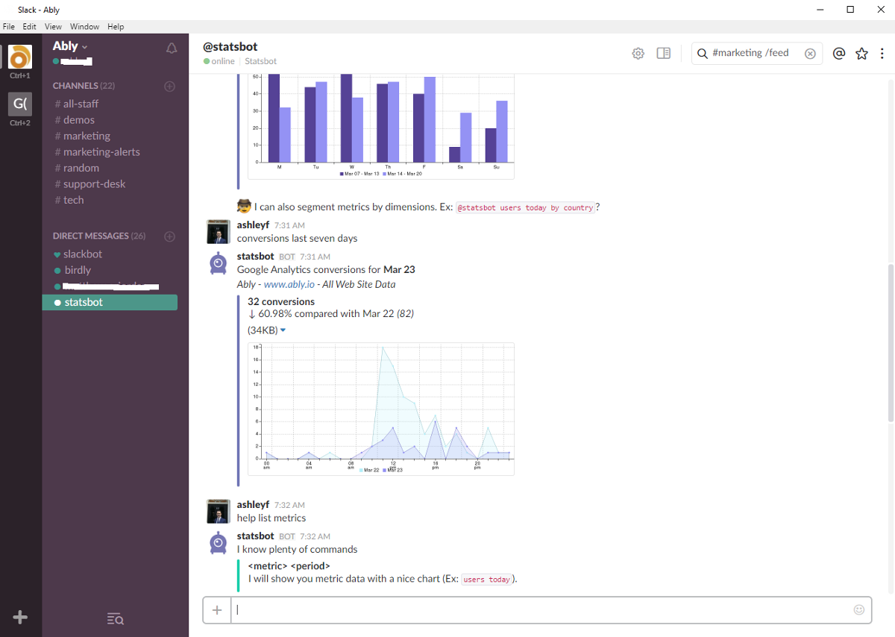The image size is (895, 637).
Task: Click the message pane vertical scrollbar
Action: [890, 343]
